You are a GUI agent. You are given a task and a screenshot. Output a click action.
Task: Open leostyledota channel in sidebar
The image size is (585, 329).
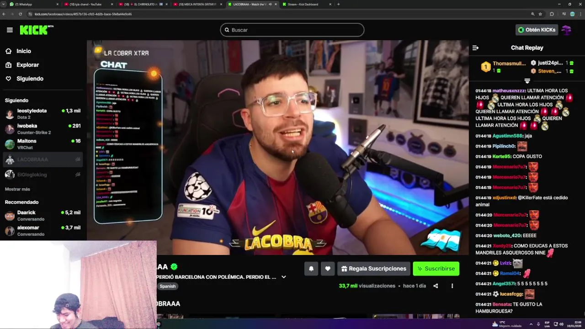[x=43, y=114]
